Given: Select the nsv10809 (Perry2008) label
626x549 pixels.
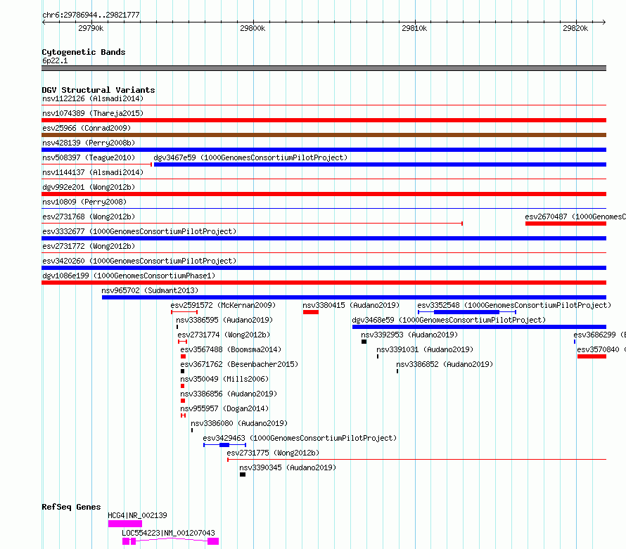Looking at the screenshot, I should coord(84,202).
